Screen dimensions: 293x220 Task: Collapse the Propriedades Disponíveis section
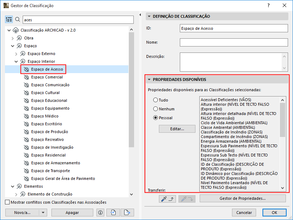149,79
